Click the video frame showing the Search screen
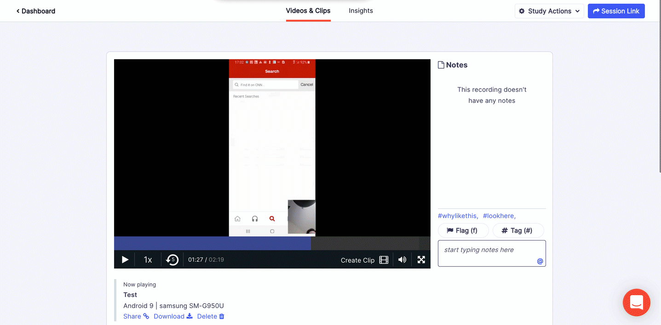661x325 pixels. (272, 147)
